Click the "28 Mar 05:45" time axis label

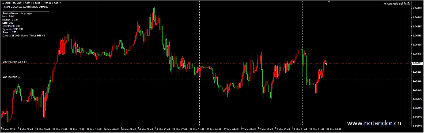334,130
